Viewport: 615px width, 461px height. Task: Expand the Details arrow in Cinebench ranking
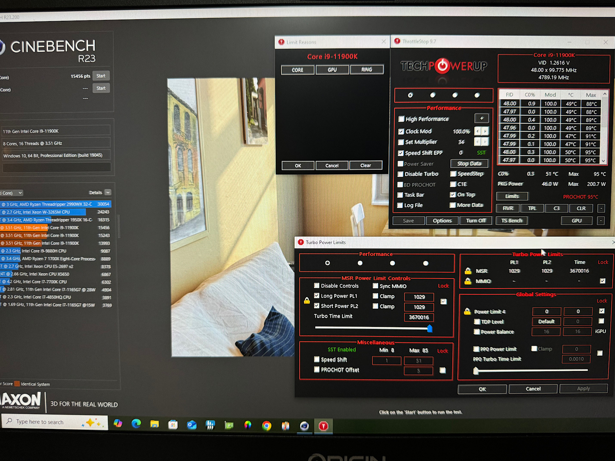click(108, 192)
